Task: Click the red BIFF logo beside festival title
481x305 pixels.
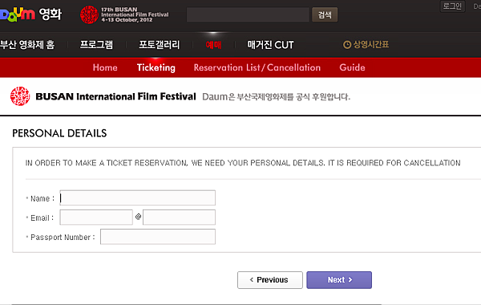Action: 20,96
